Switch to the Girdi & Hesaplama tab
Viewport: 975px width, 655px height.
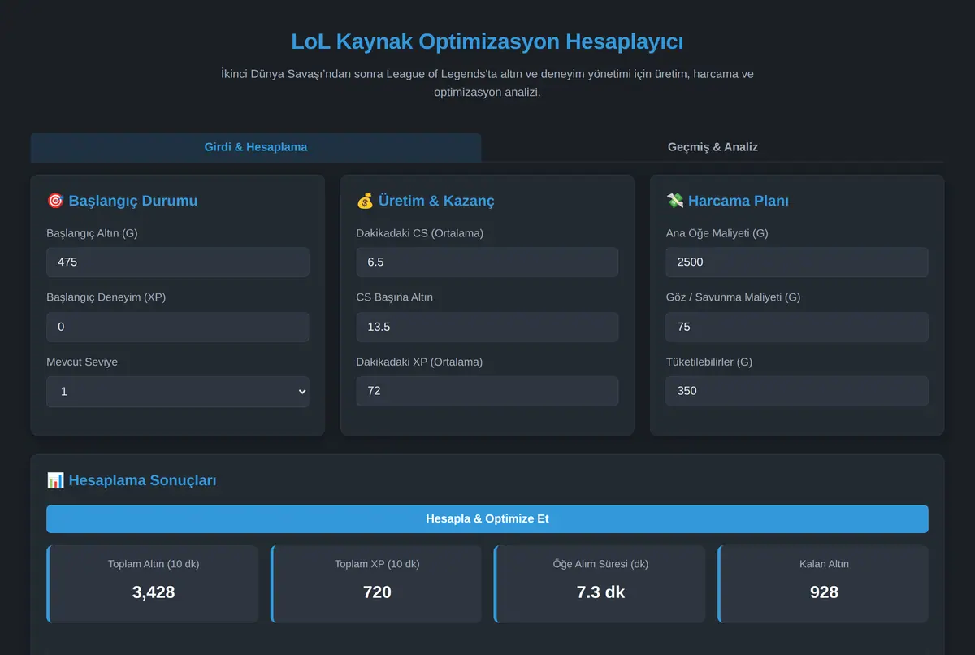coord(256,147)
